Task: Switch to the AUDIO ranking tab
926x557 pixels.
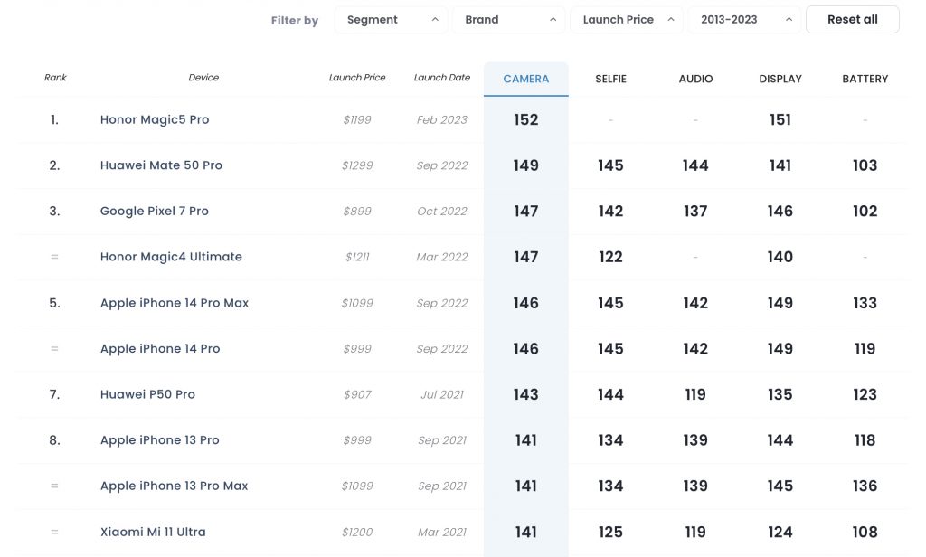Action: tap(695, 79)
